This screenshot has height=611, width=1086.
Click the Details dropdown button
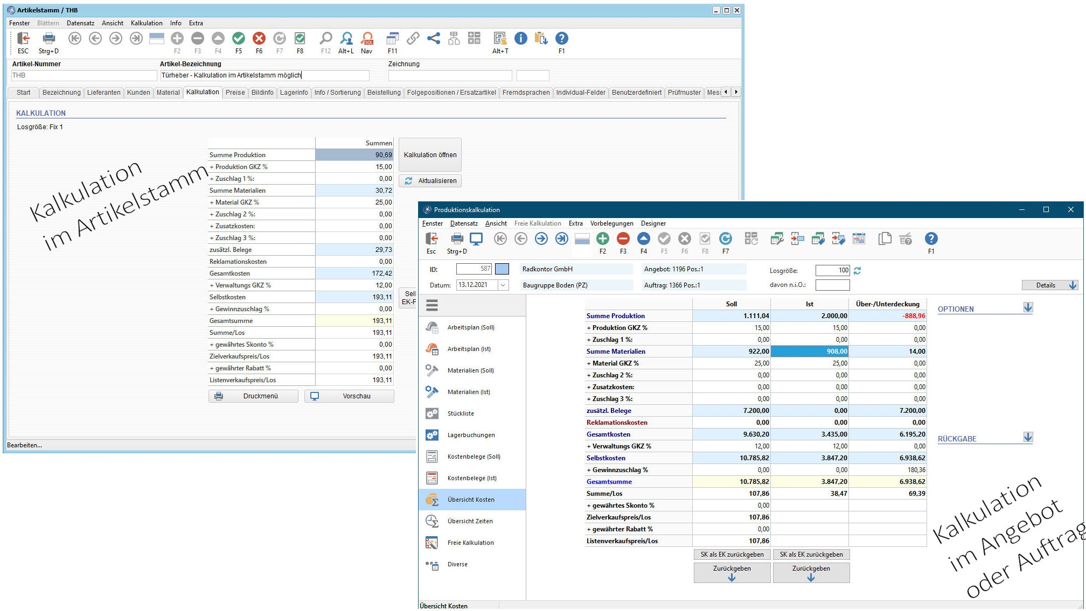[1049, 285]
